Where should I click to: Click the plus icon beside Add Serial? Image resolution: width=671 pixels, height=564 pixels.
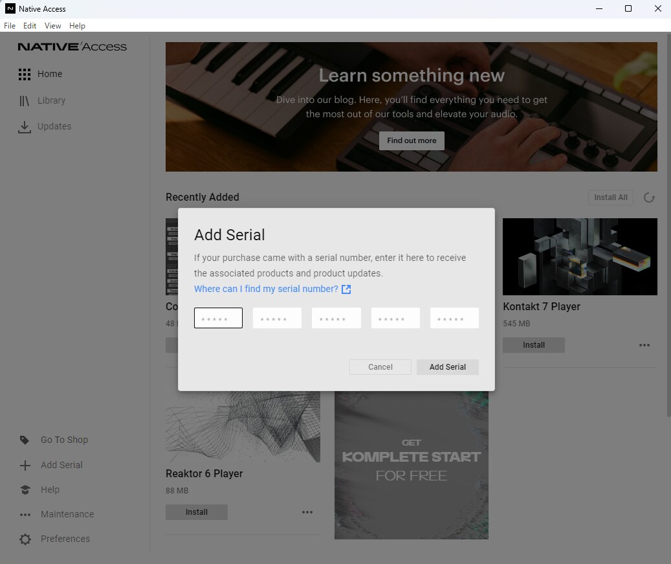(x=25, y=466)
